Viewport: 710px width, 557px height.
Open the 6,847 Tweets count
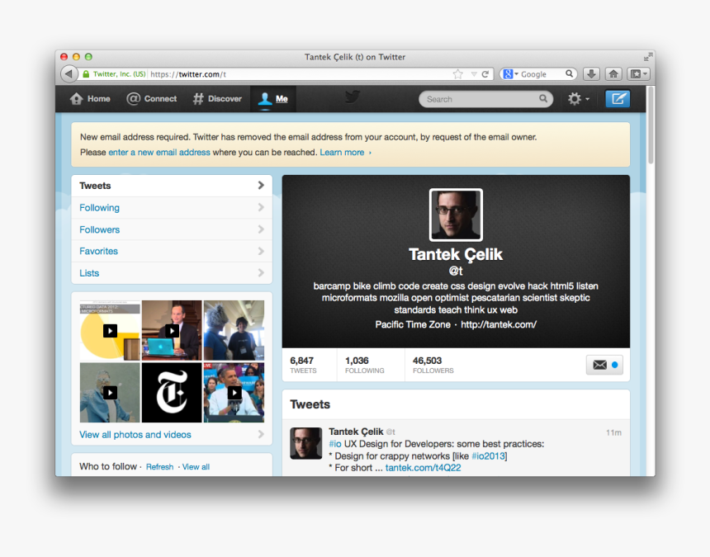pyautogui.click(x=303, y=365)
